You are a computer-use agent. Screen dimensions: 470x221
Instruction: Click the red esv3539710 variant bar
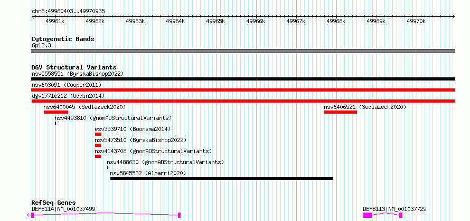click(x=98, y=134)
